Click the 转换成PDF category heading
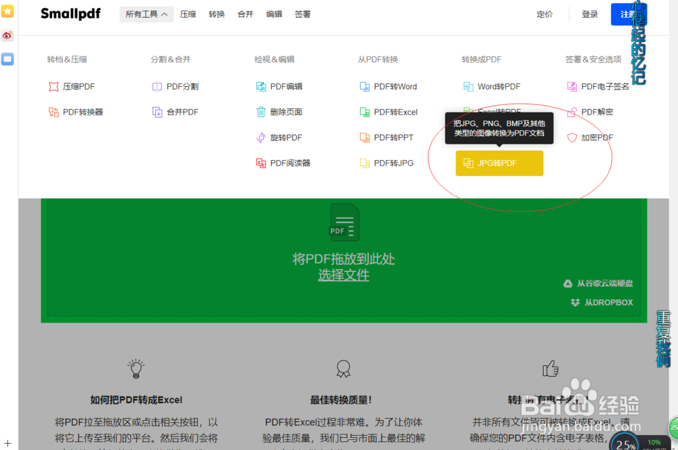Screen dimensions: 678x450 coord(481,59)
